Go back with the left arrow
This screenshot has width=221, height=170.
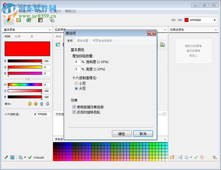[x=174, y=20]
